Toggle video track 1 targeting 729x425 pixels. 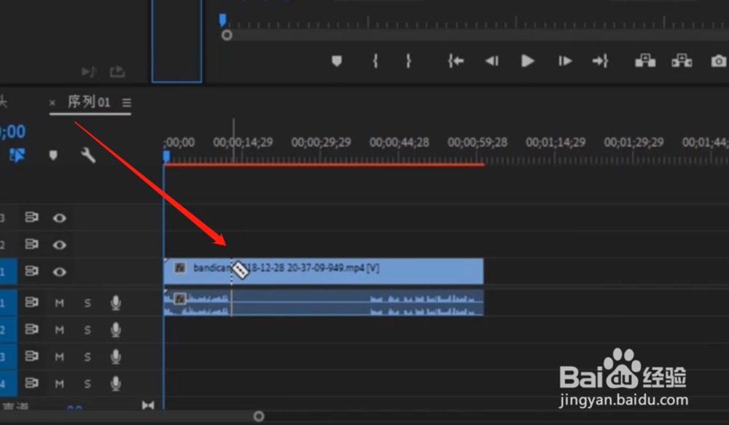(8, 272)
